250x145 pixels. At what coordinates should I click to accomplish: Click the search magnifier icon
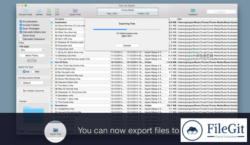216,12
